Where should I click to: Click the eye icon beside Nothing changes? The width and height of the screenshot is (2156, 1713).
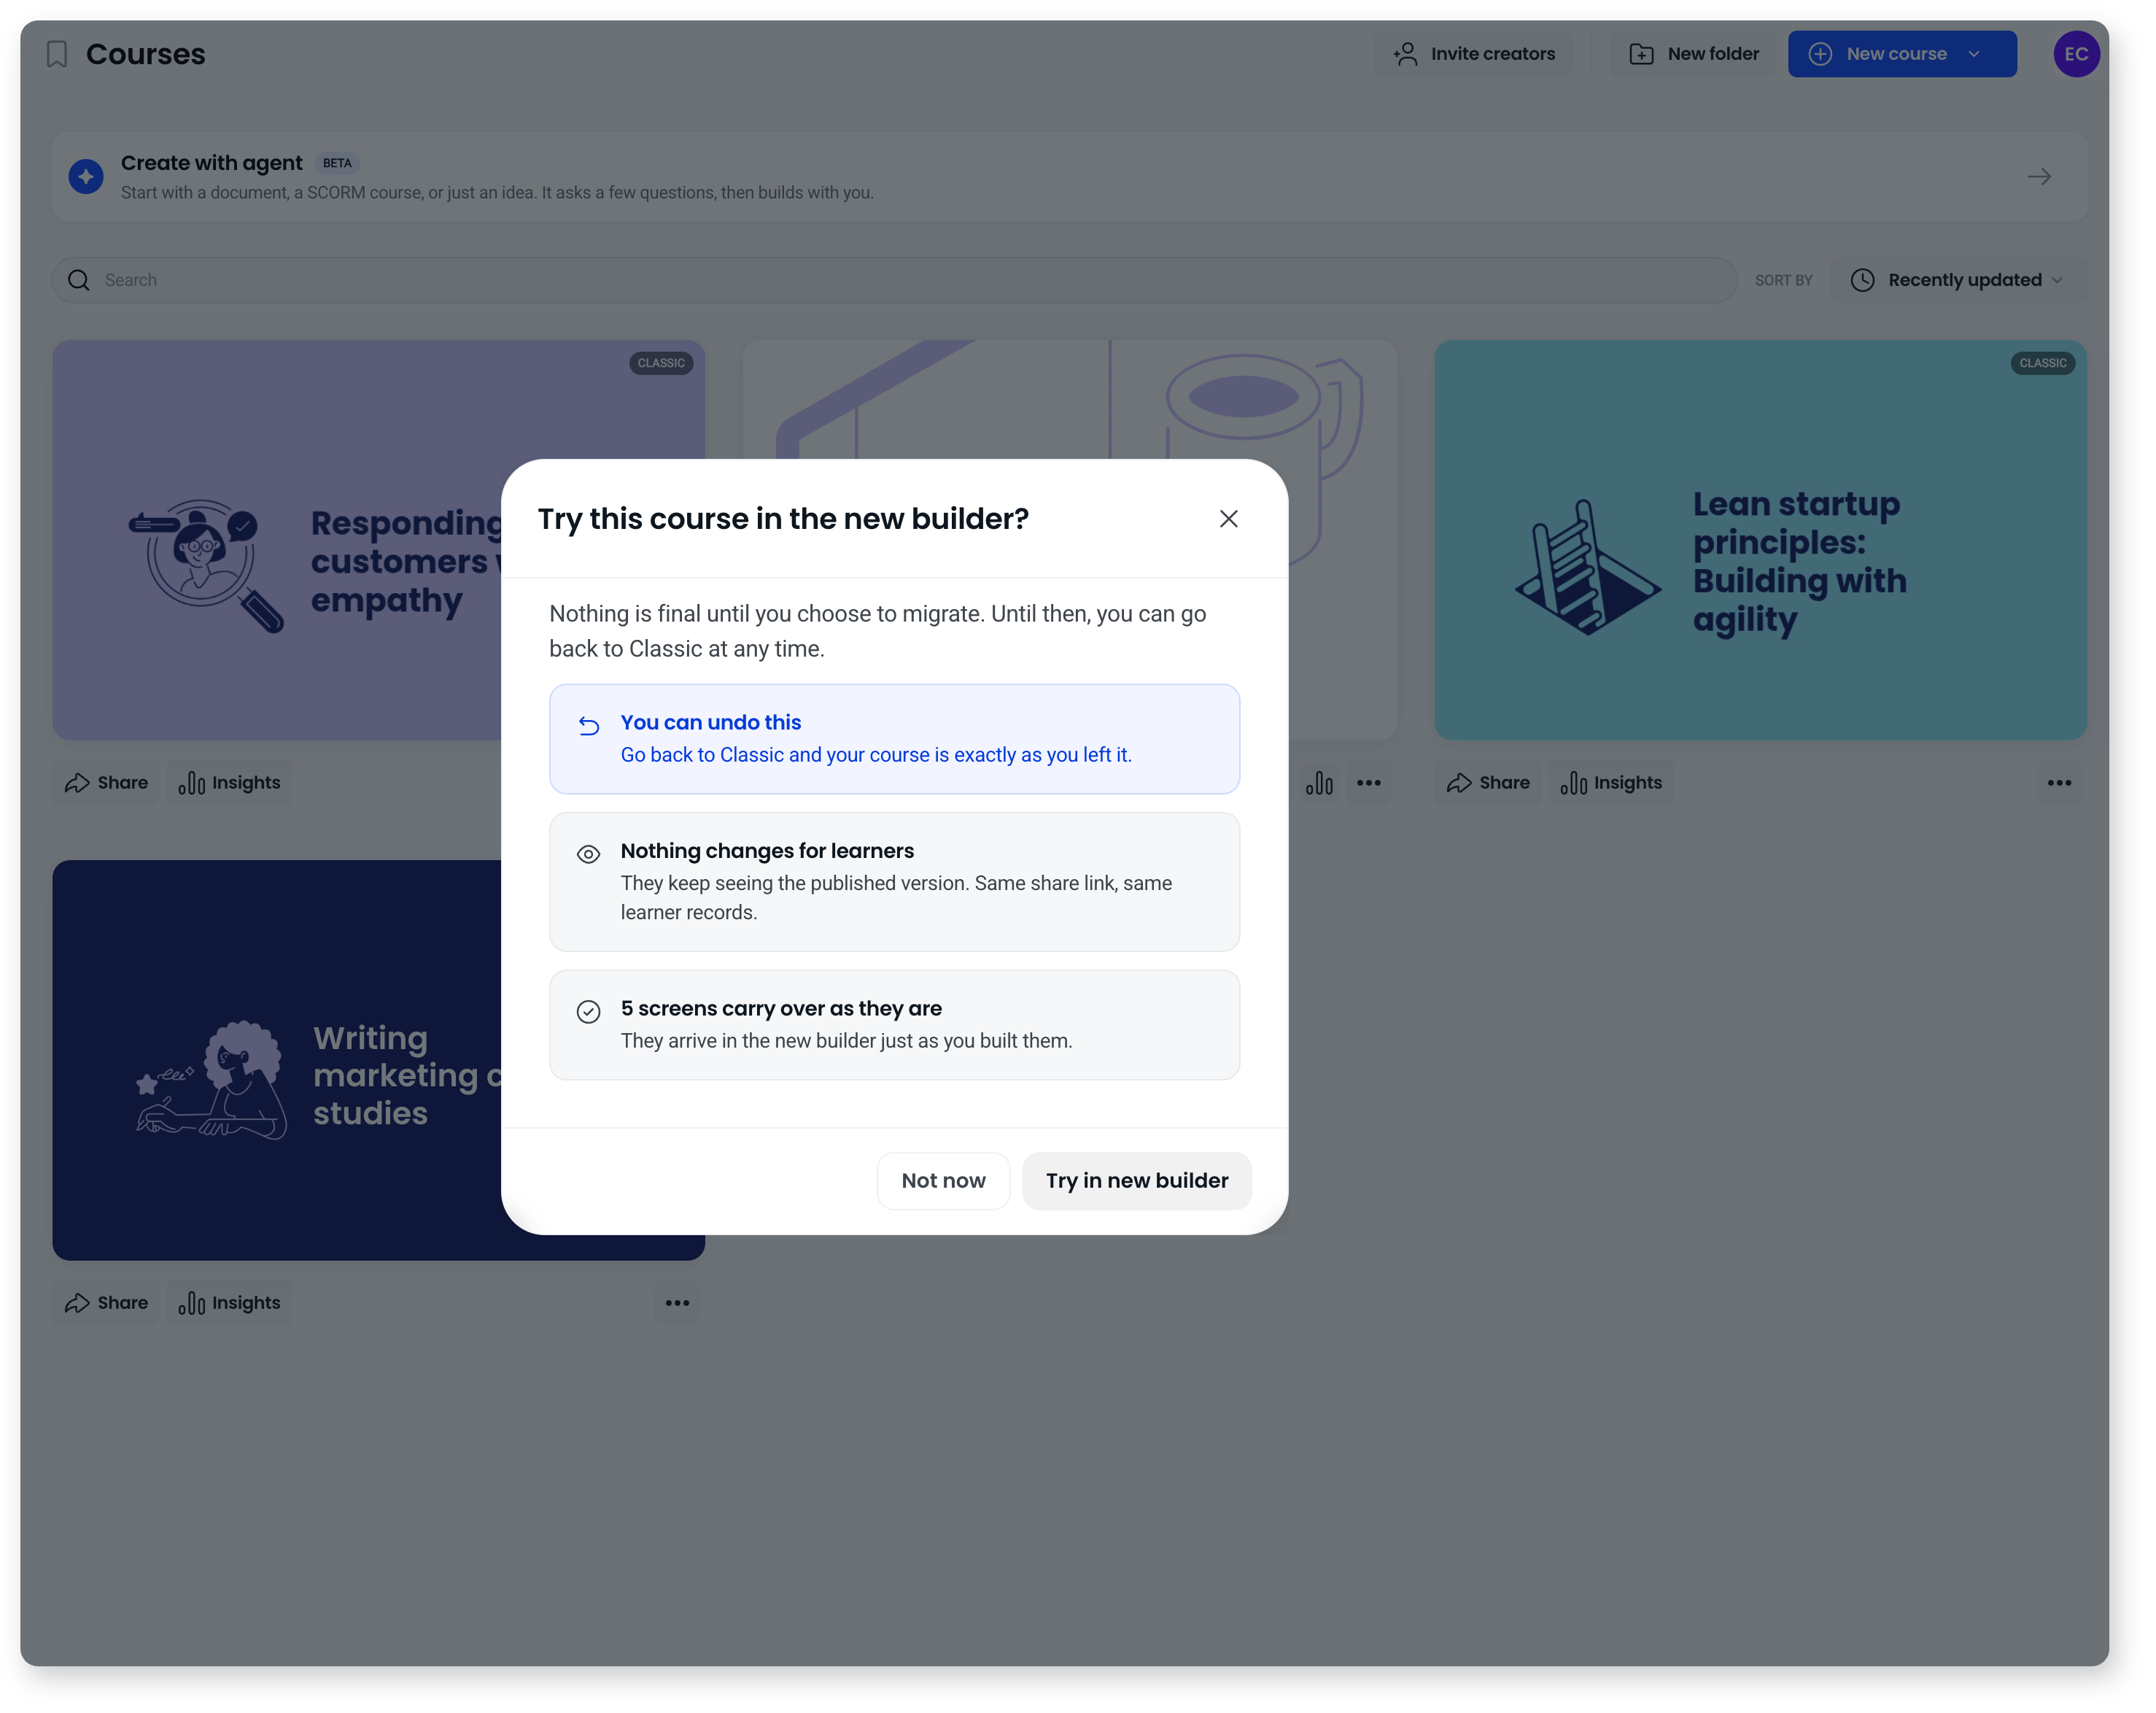click(588, 853)
